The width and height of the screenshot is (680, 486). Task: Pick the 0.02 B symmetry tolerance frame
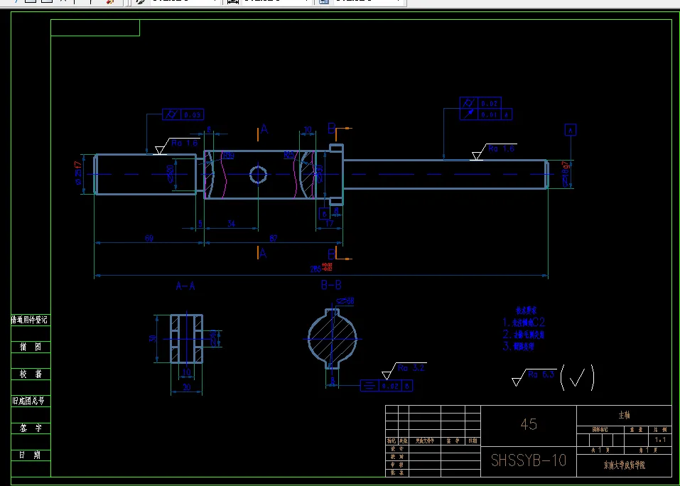tap(387, 385)
